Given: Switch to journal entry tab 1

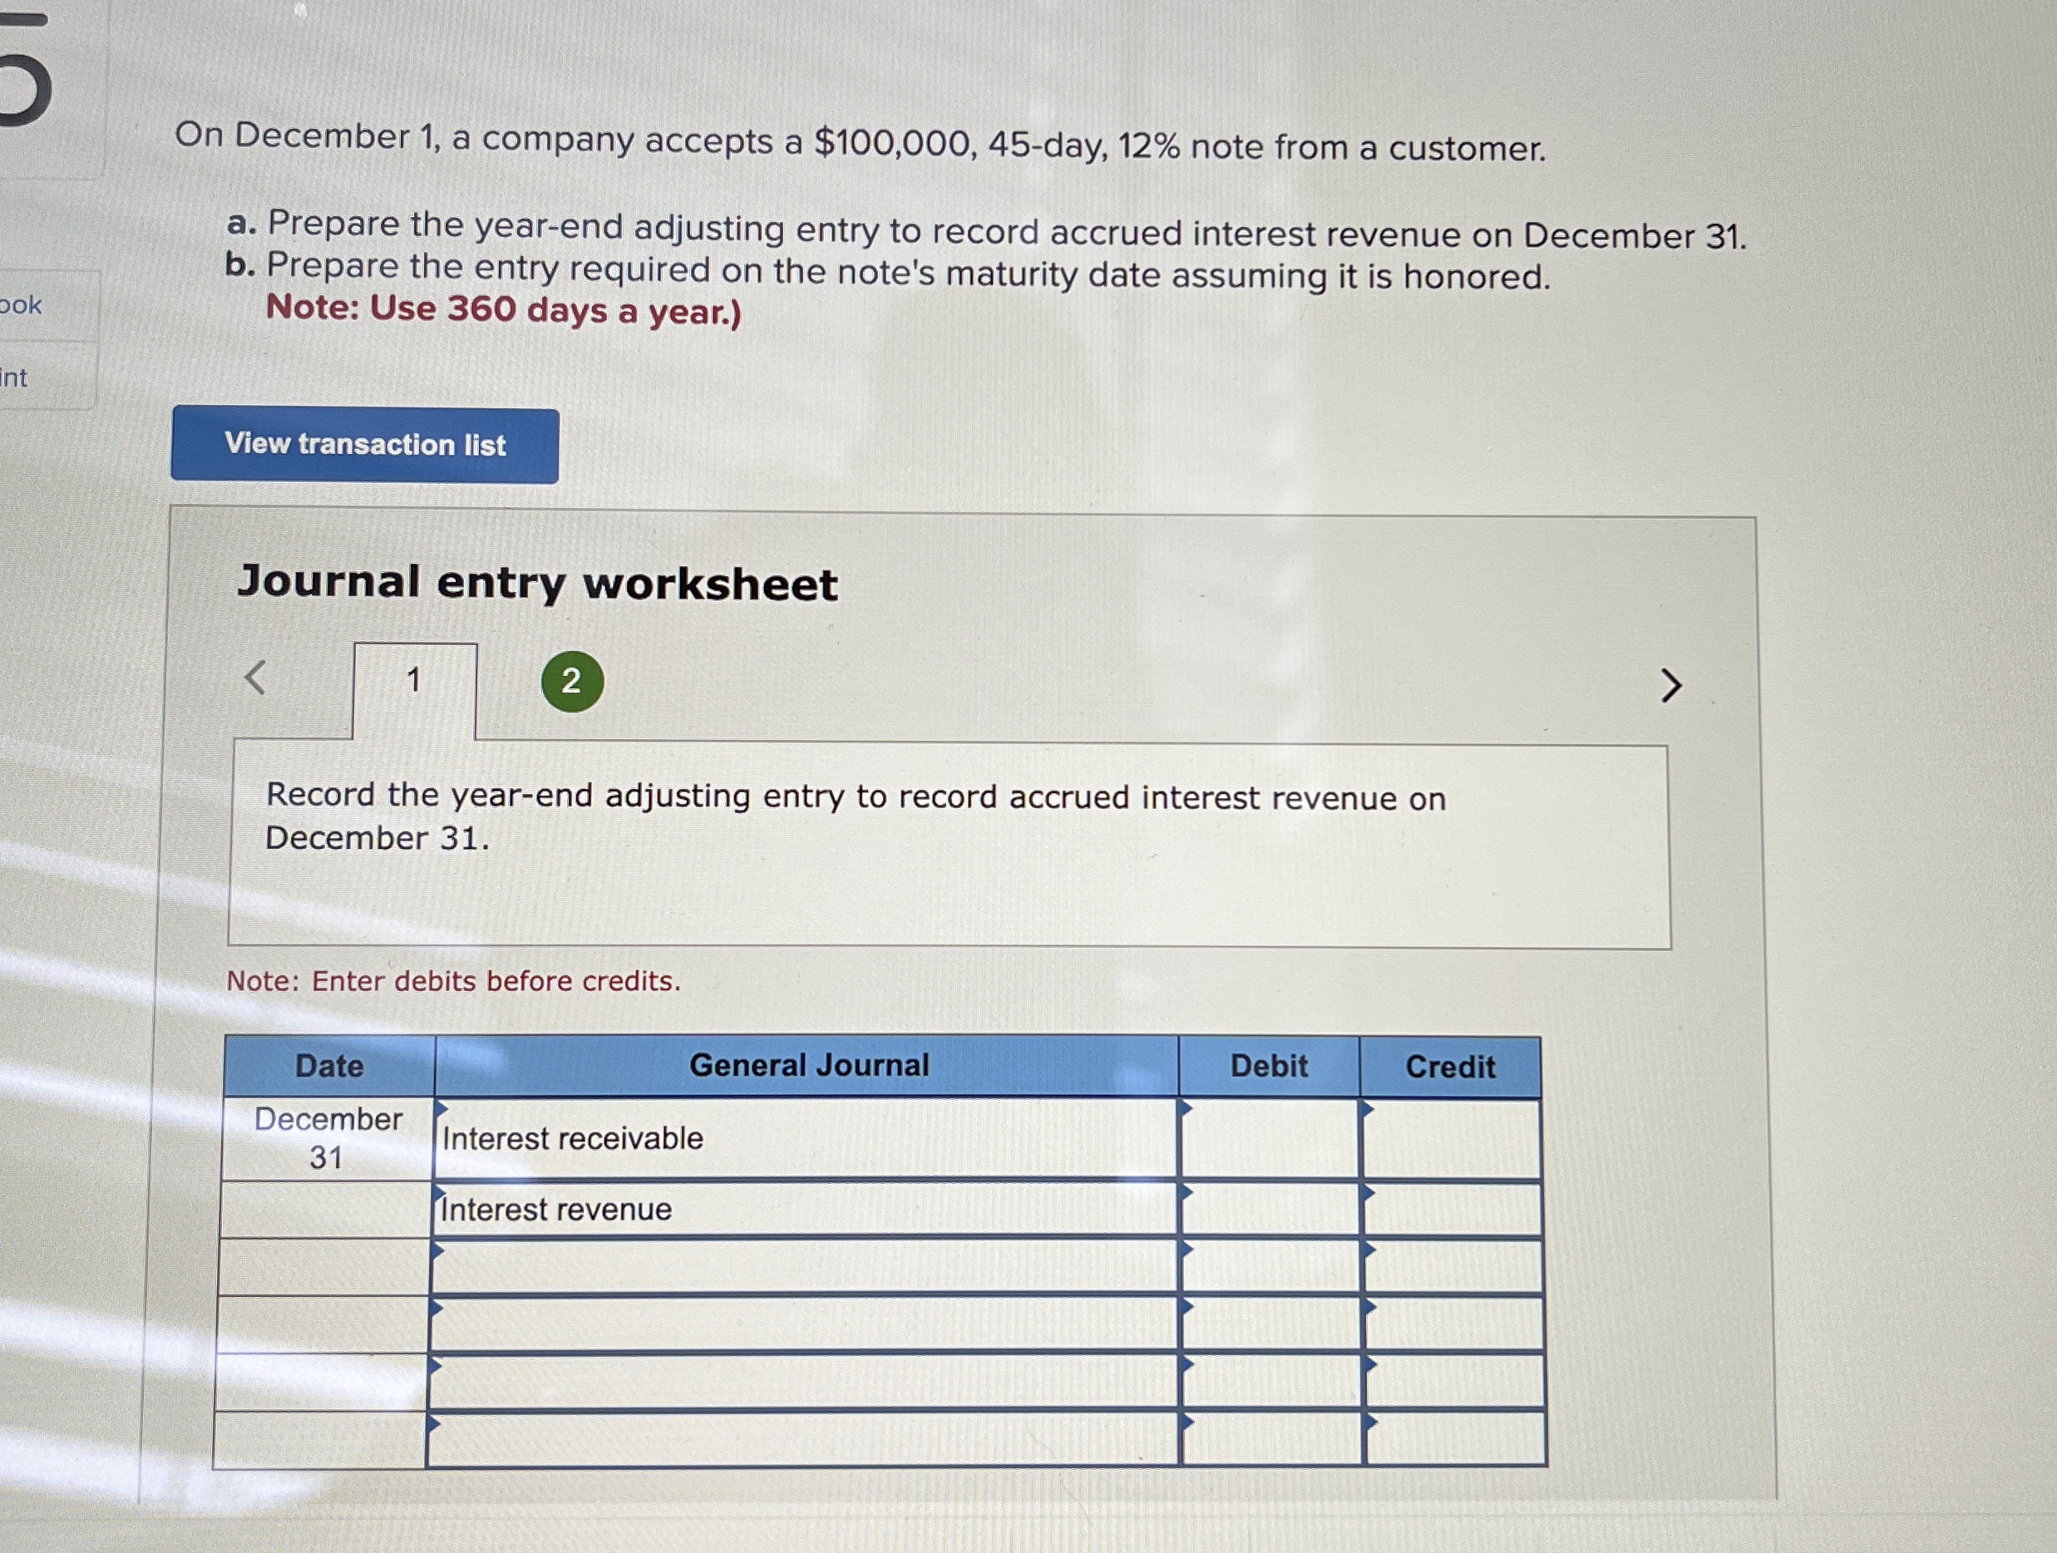Looking at the screenshot, I should pos(414,681).
